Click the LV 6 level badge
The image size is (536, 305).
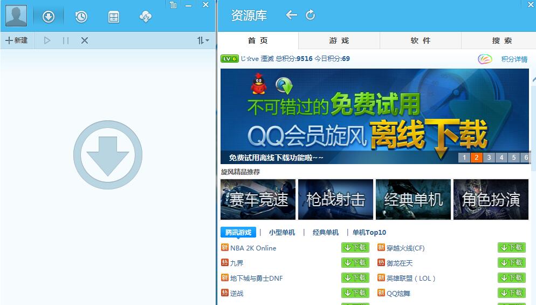click(x=229, y=58)
